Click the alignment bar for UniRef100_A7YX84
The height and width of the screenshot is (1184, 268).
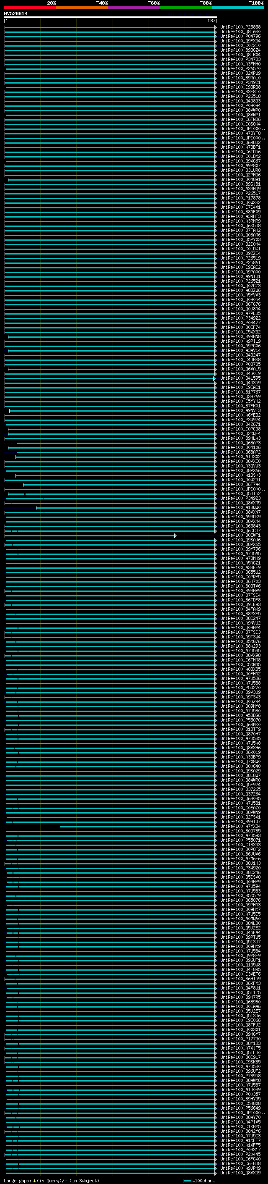pos(138,827)
